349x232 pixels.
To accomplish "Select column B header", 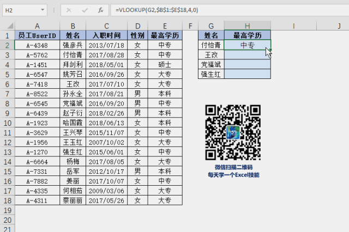I will point(73,26).
